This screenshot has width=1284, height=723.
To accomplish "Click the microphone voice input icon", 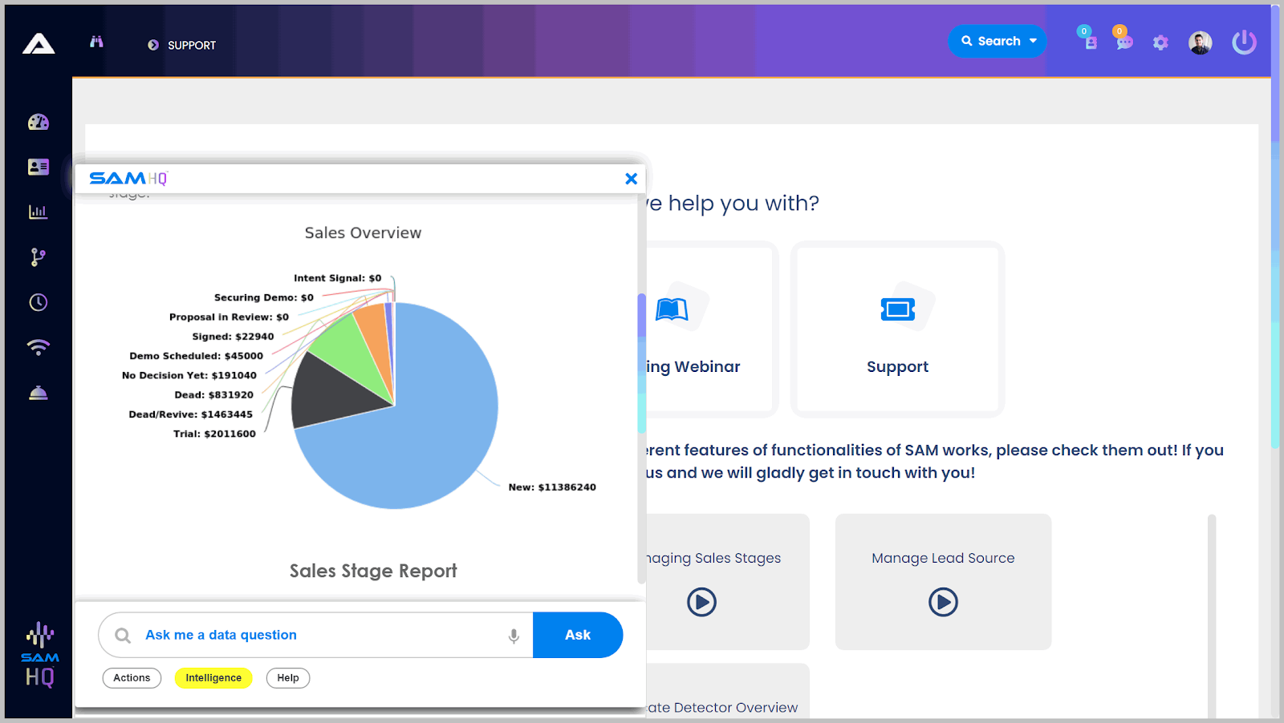I will tap(514, 636).
